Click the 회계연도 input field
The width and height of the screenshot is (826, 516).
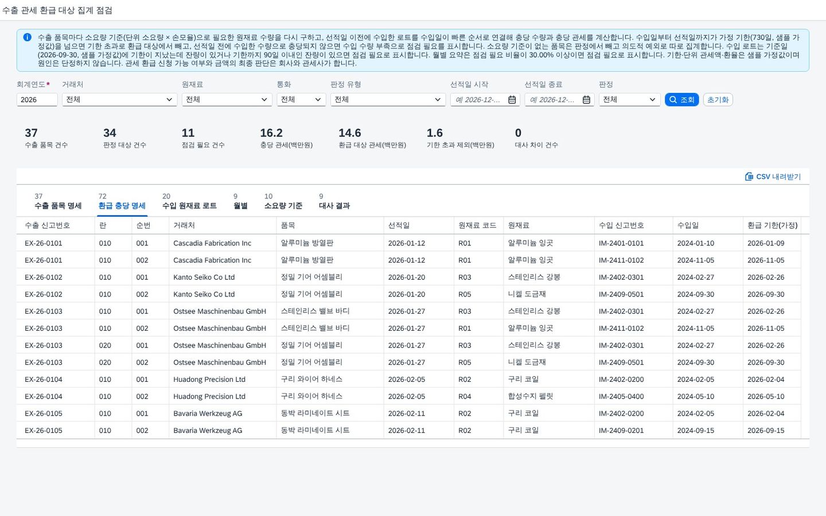click(x=37, y=100)
